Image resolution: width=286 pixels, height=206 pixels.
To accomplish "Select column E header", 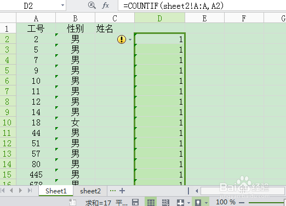I will tap(204, 18).
